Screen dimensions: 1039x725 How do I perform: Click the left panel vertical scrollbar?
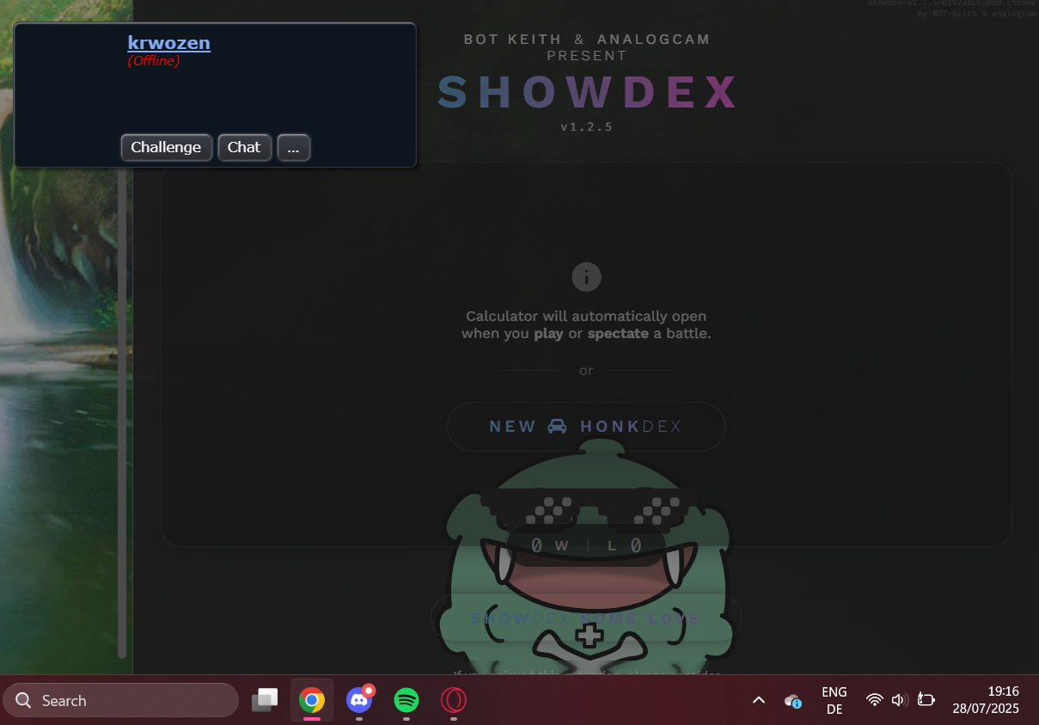pyautogui.click(x=122, y=413)
